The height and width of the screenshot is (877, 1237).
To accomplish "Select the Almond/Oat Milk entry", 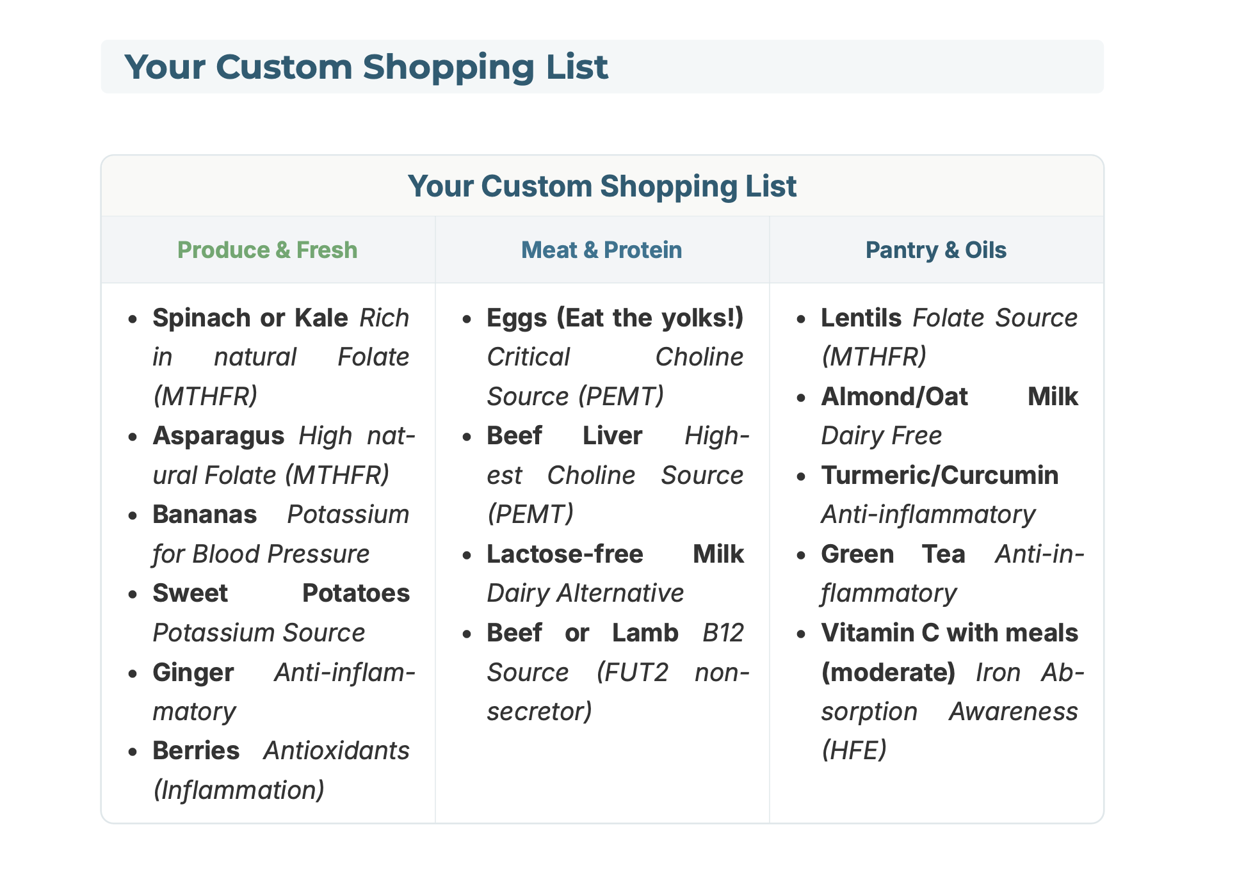I will [x=949, y=397].
